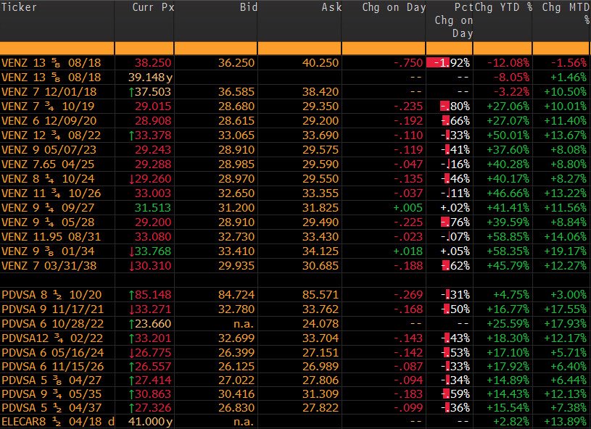Click the Pct Chg on Day header
591x429 pixels.
point(454,20)
